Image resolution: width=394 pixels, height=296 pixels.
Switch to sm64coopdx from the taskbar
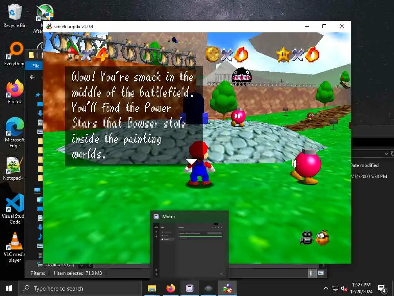tap(227, 288)
